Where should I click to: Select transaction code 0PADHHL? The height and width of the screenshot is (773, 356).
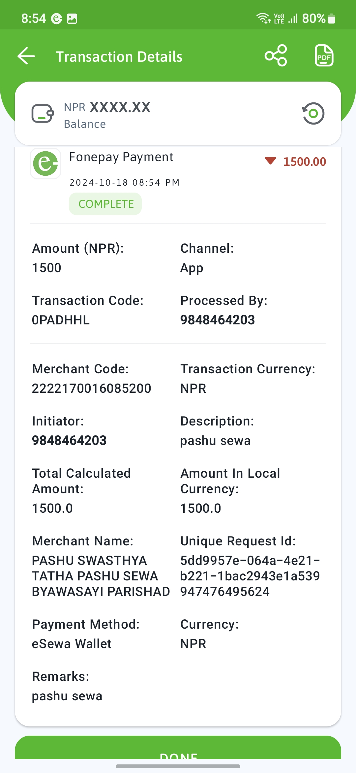point(61,320)
